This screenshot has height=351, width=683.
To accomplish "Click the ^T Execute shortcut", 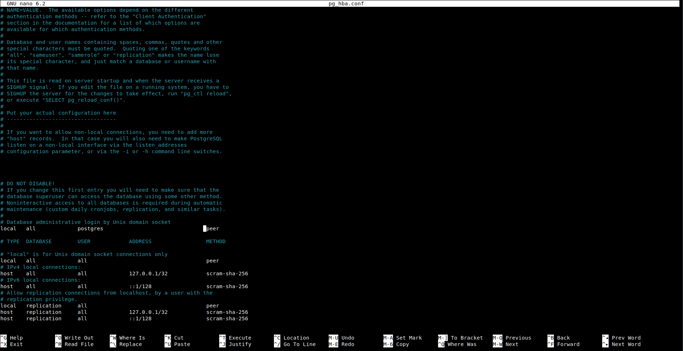I will pos(235,338).
